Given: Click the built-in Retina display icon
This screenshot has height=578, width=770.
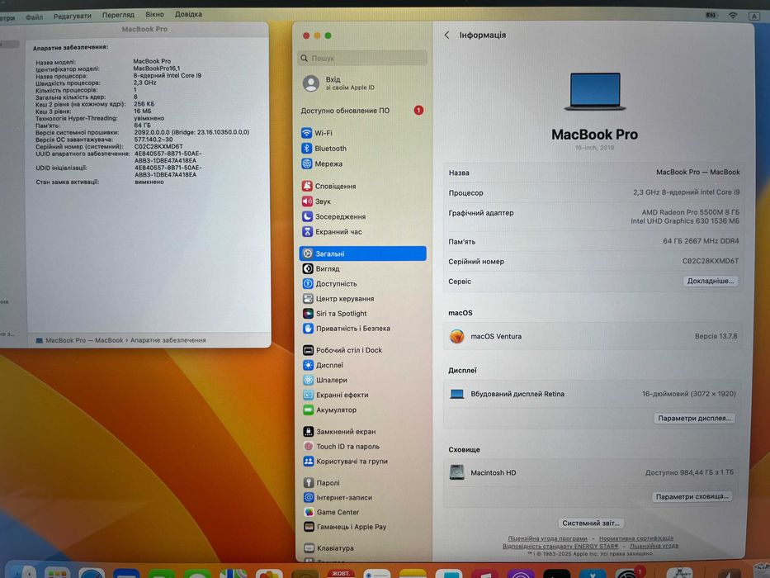Looking at the screenshot, I should pyautogui.click(x=456, y=394).
